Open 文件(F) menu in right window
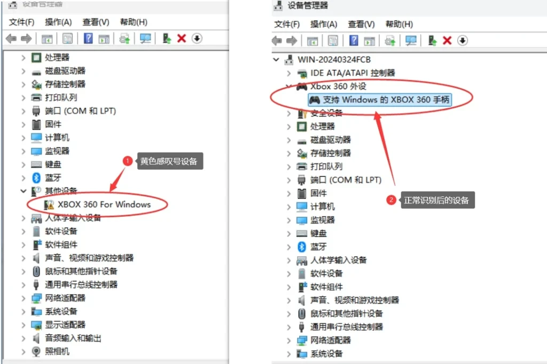547x364 pixels. click(x=287, y=25)
